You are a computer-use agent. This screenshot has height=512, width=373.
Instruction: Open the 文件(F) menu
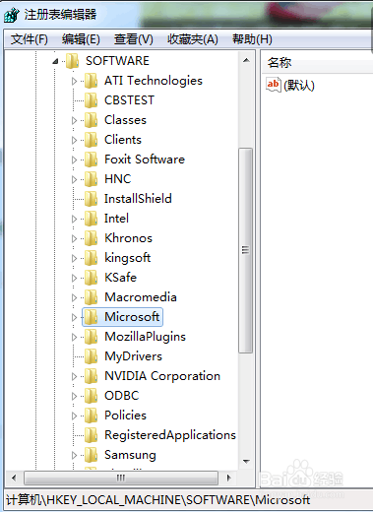pyautogui.click(x=30, y=39)
